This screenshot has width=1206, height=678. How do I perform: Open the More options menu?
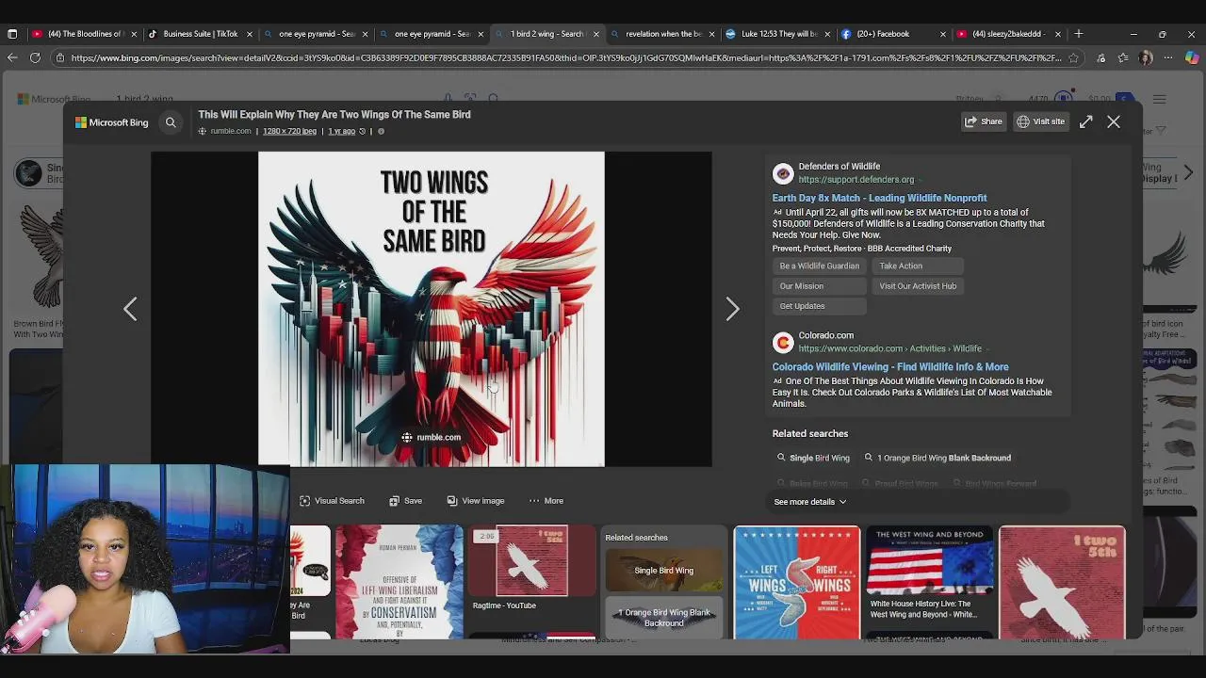[546, 501]
